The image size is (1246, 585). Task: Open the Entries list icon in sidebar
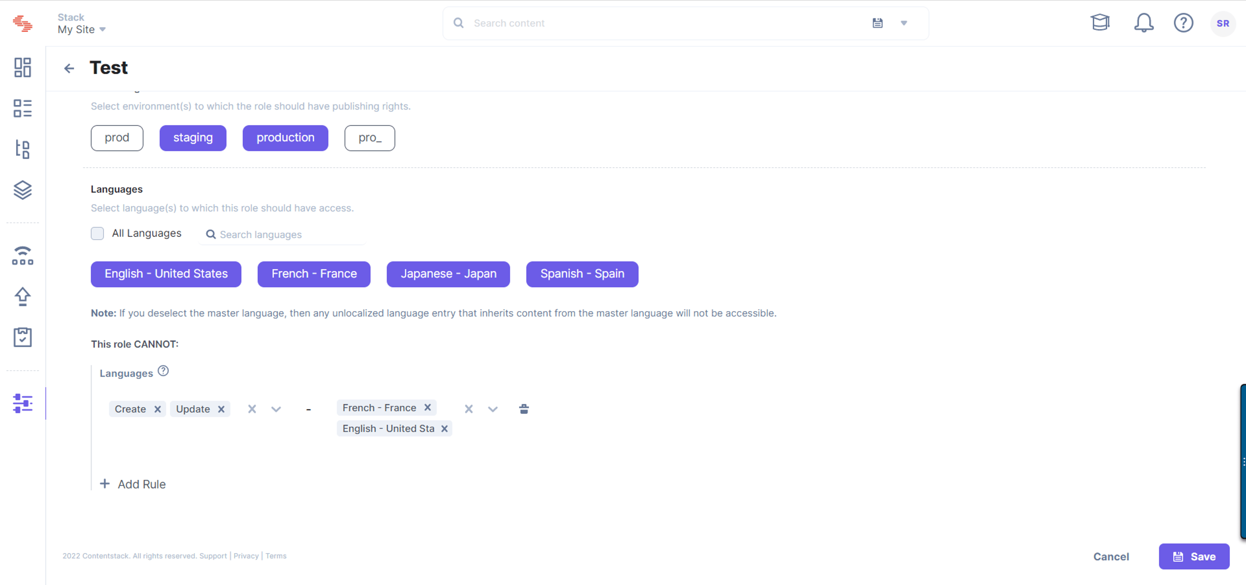click(22, 108)
